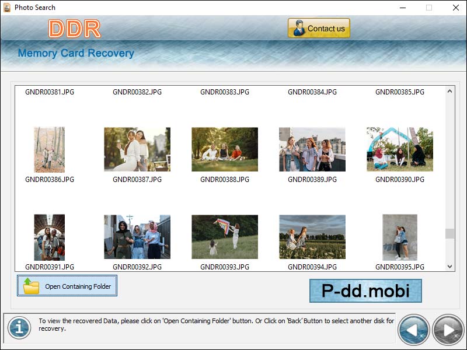The image size is (467, 350).
Task: Open the GNDR00393.JPG field photo
Action: (225, 236)
